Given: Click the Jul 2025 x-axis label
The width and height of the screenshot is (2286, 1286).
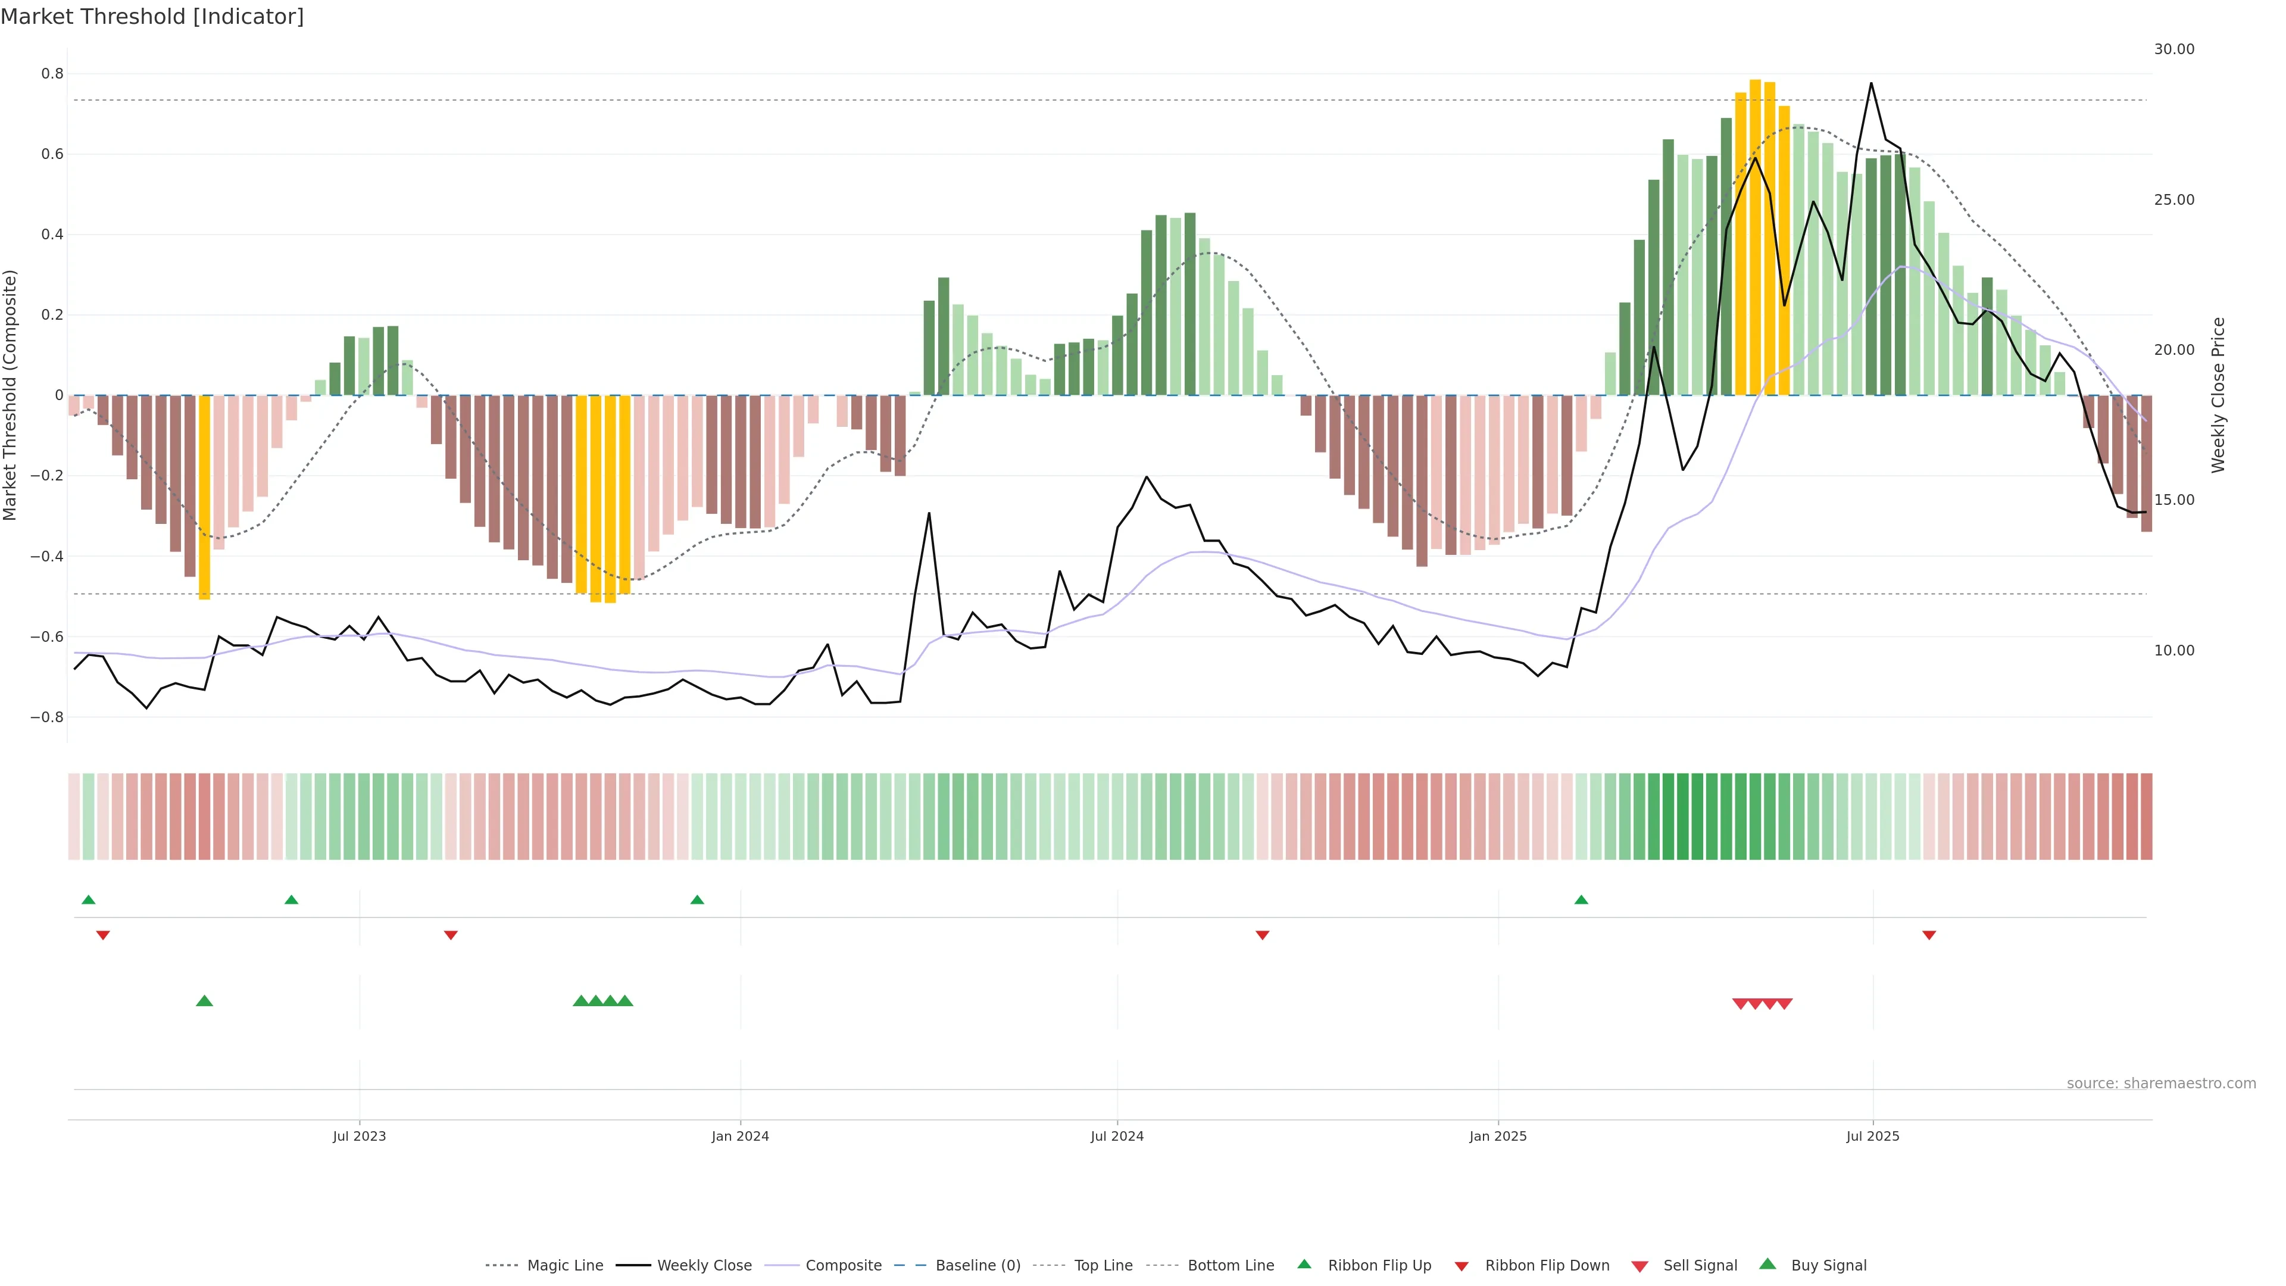Looking at the screenshot, I should coord(1872,1136).
